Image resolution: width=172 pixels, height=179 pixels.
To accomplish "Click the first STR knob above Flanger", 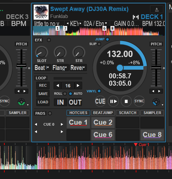I will (x=60, y=52).
